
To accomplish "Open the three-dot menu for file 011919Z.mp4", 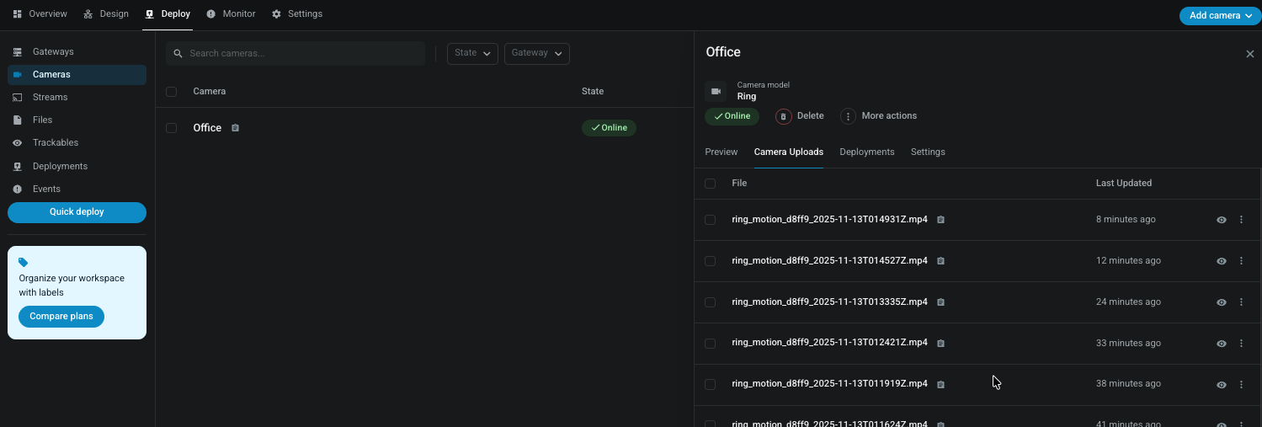I will 1241,384.
